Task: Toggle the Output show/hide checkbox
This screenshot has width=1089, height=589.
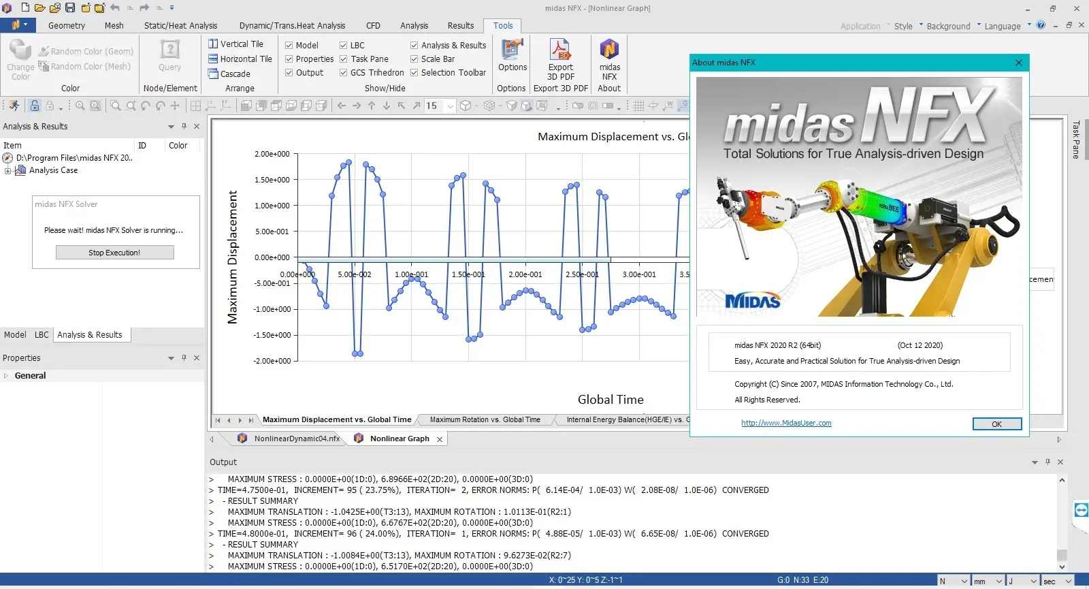Action: click(x=289, y=73)
